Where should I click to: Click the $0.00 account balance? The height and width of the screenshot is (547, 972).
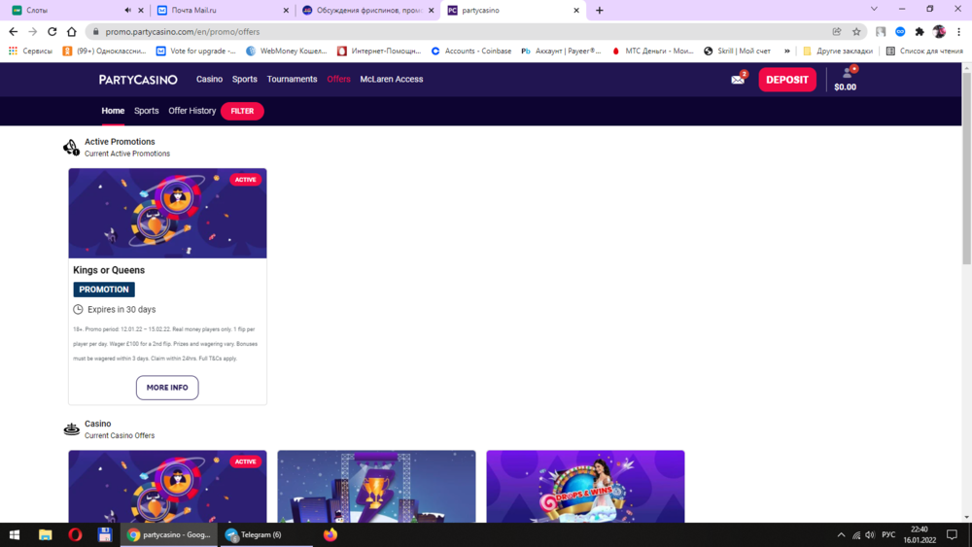(845, 87)
